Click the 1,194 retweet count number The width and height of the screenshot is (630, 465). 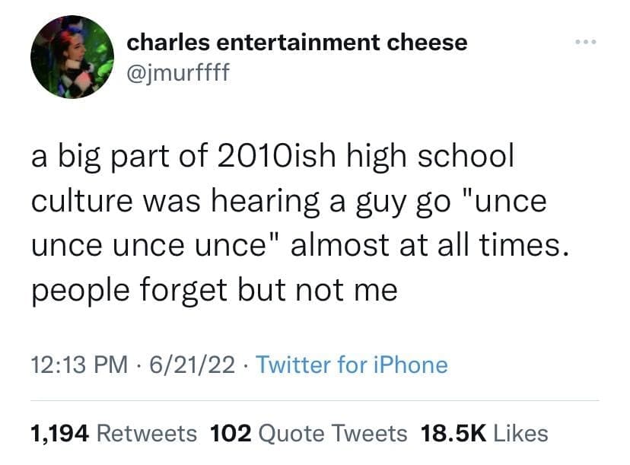tap(61, 433)
